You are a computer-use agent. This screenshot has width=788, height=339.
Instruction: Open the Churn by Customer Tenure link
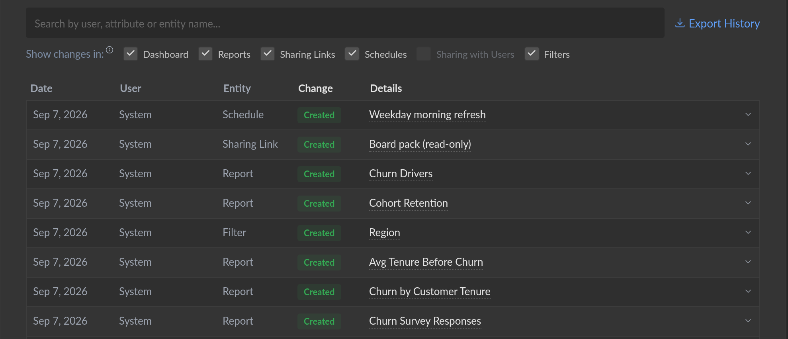coord(430,292)
